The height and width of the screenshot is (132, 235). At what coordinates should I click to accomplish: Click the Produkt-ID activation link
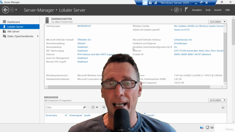(192, 54)
